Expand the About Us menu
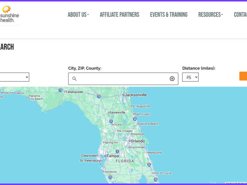The width and height of the screenshot is (247, 185). tap(78, 14)
